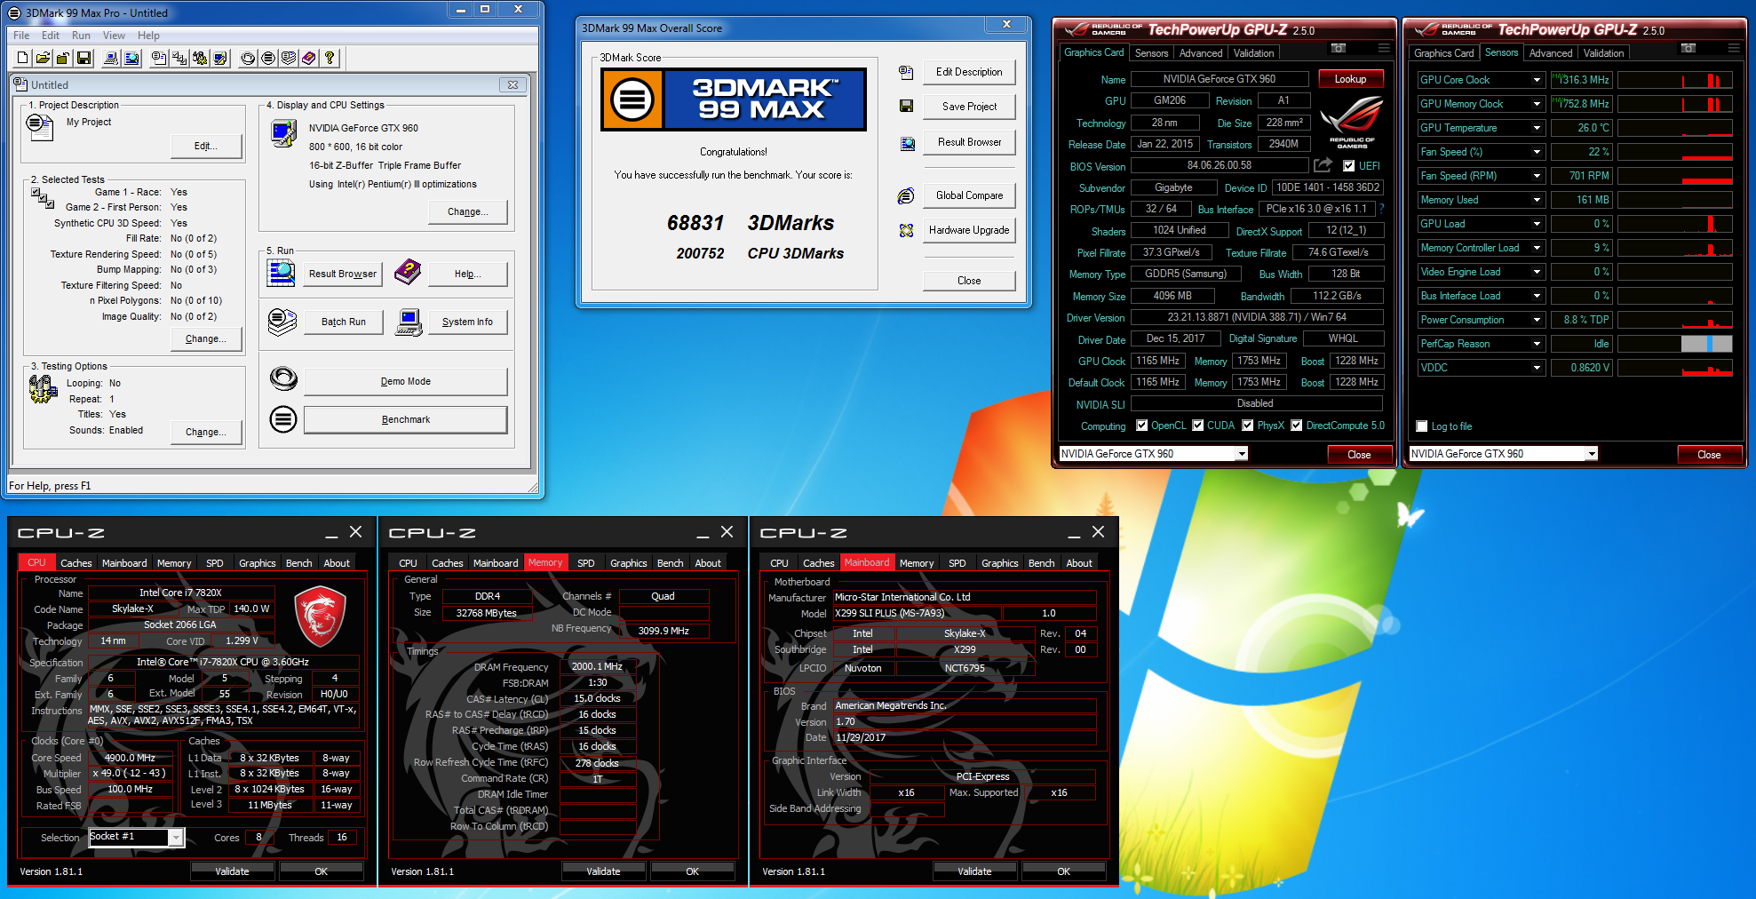
Task: Open the hamburger menu in Graphics Card GPU-Z window
Action: point(1384,48)
